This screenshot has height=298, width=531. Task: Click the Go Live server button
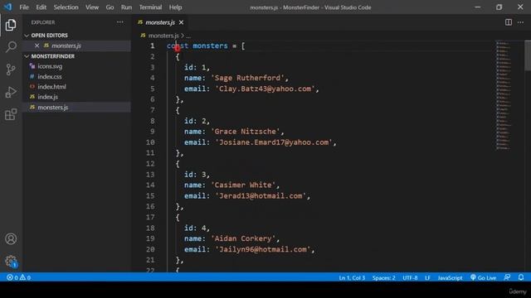pos(483,277)
